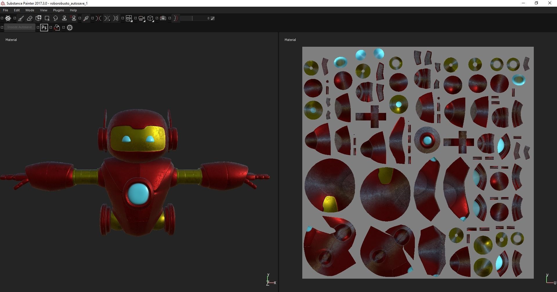Toggle symmetry on with the first mirror icon
The width and height of the screenshot is (557, 292).
98,18
